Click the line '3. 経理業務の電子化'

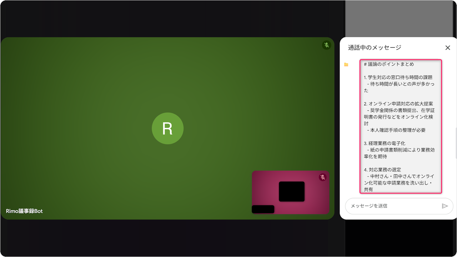385,143
